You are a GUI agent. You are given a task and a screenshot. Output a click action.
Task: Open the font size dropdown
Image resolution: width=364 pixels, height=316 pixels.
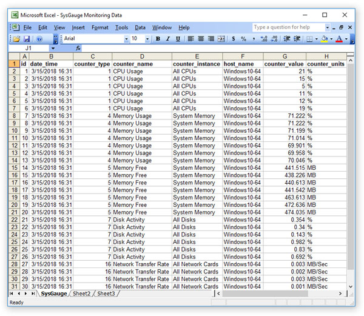[147, 39]
